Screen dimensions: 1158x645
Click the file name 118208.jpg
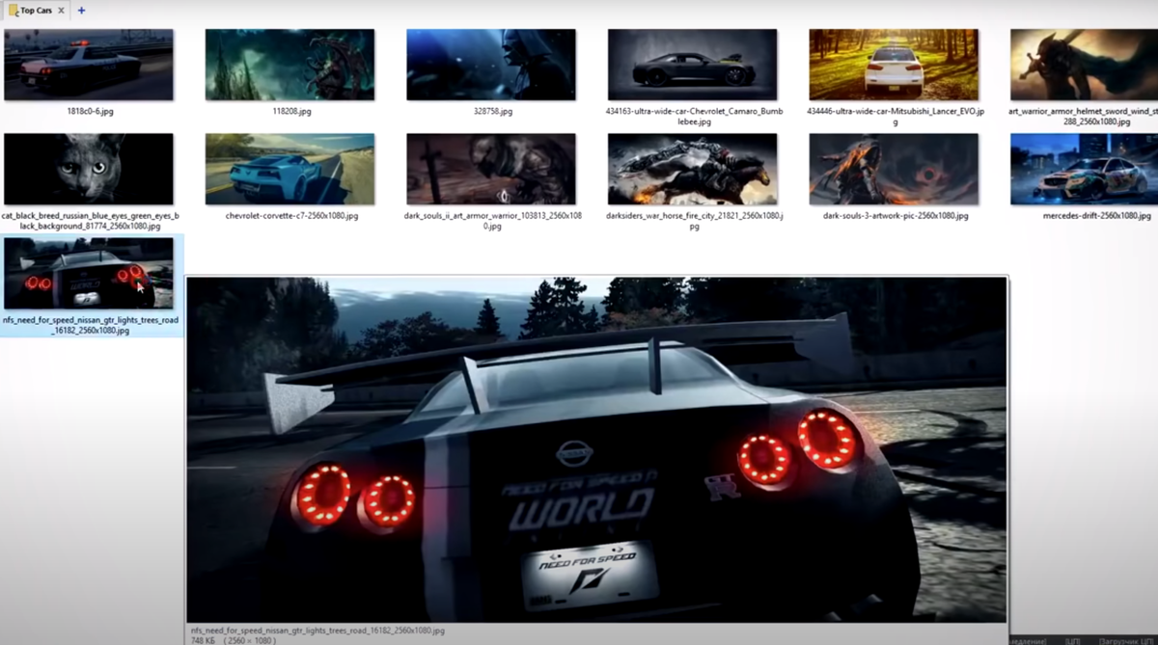pyautogui.click(x=291, y=112)
